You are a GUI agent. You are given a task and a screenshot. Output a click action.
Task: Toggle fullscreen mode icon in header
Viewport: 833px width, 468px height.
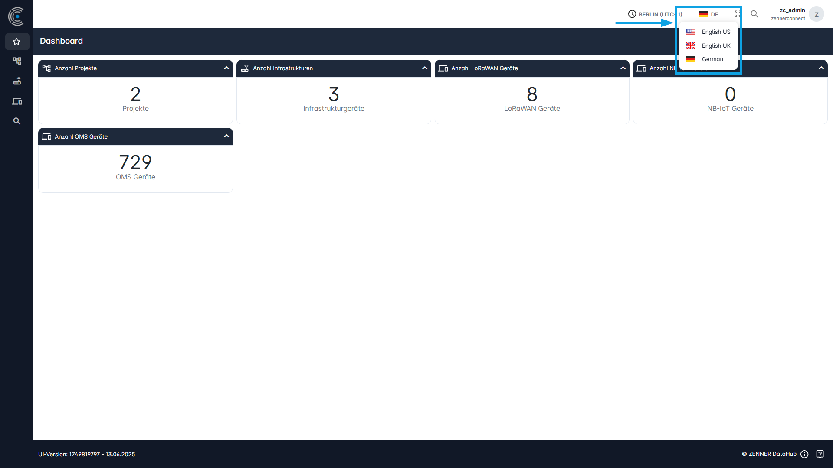click(737, 14)
